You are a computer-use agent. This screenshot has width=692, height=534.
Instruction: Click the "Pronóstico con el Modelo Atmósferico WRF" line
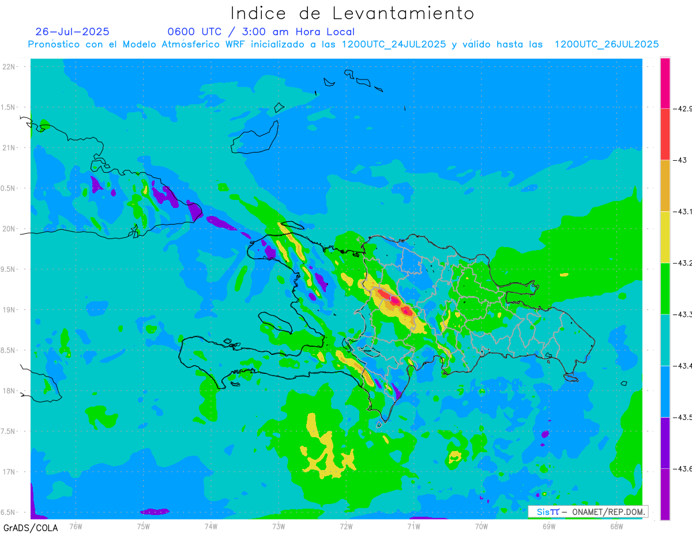(x=343, y=44)
